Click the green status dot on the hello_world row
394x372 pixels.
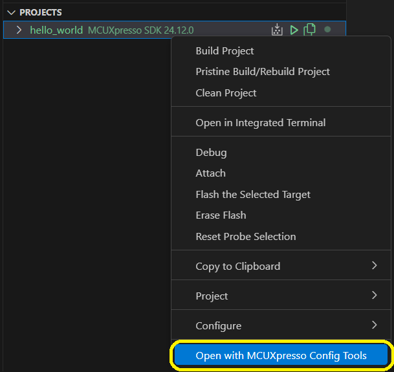[x=327, y=29]
